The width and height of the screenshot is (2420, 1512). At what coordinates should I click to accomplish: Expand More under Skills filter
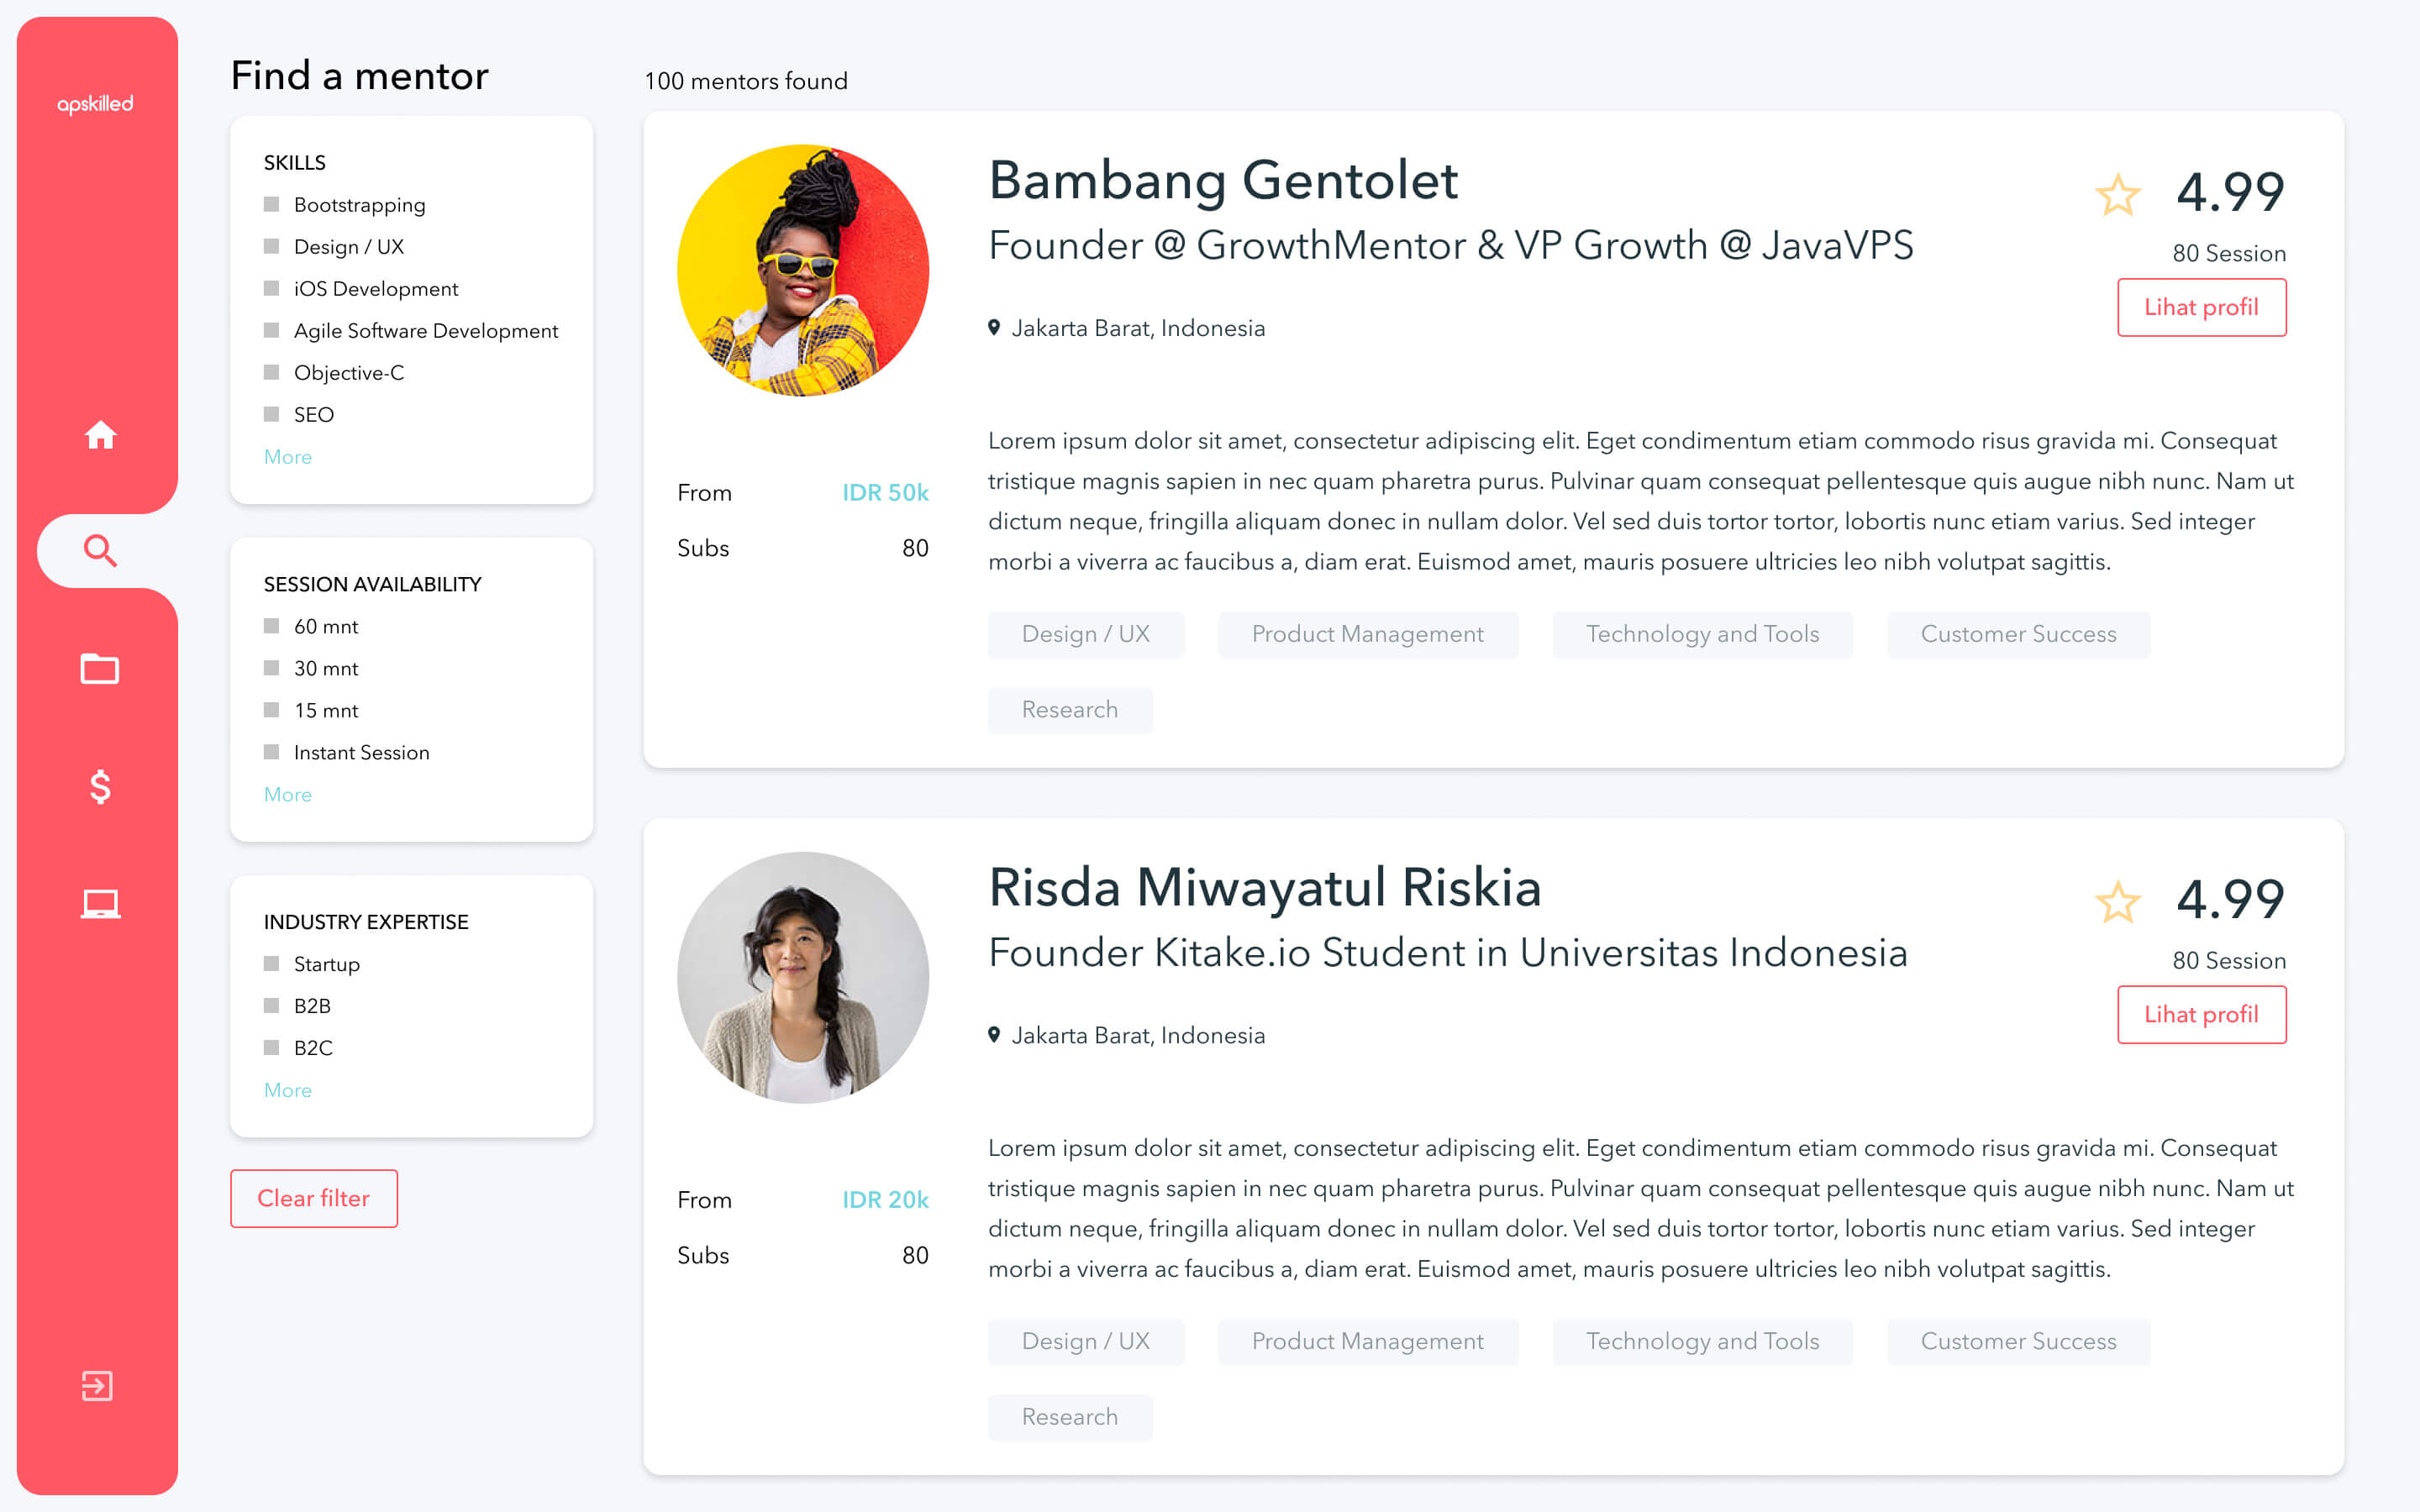coord(288,457)
